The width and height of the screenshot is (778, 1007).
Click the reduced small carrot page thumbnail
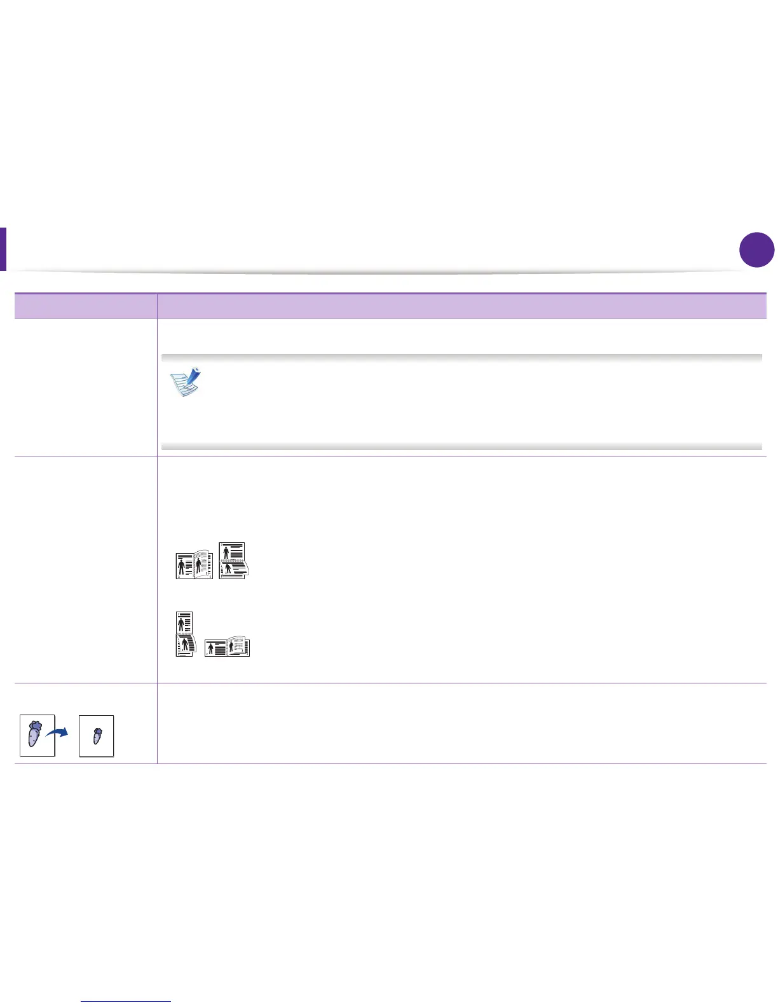[x=96, y=736]
